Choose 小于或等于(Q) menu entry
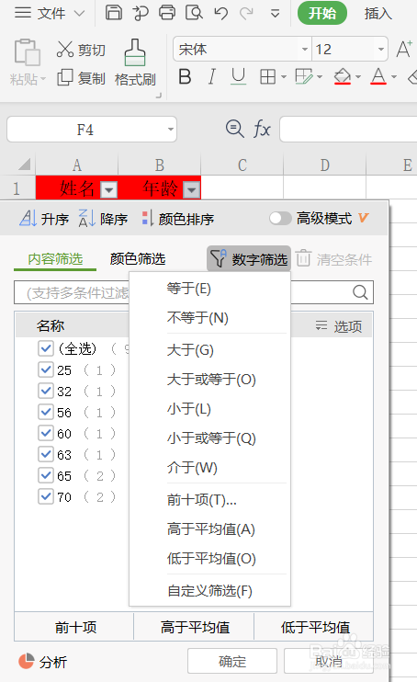Viewport: 417px width, 682px height. (x=211, y=438)
